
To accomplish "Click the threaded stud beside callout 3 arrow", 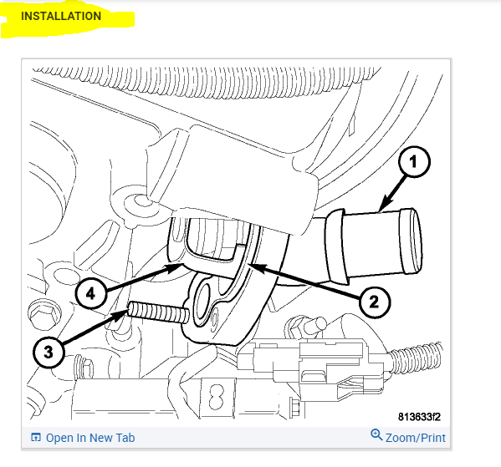I will click(158, 312).
